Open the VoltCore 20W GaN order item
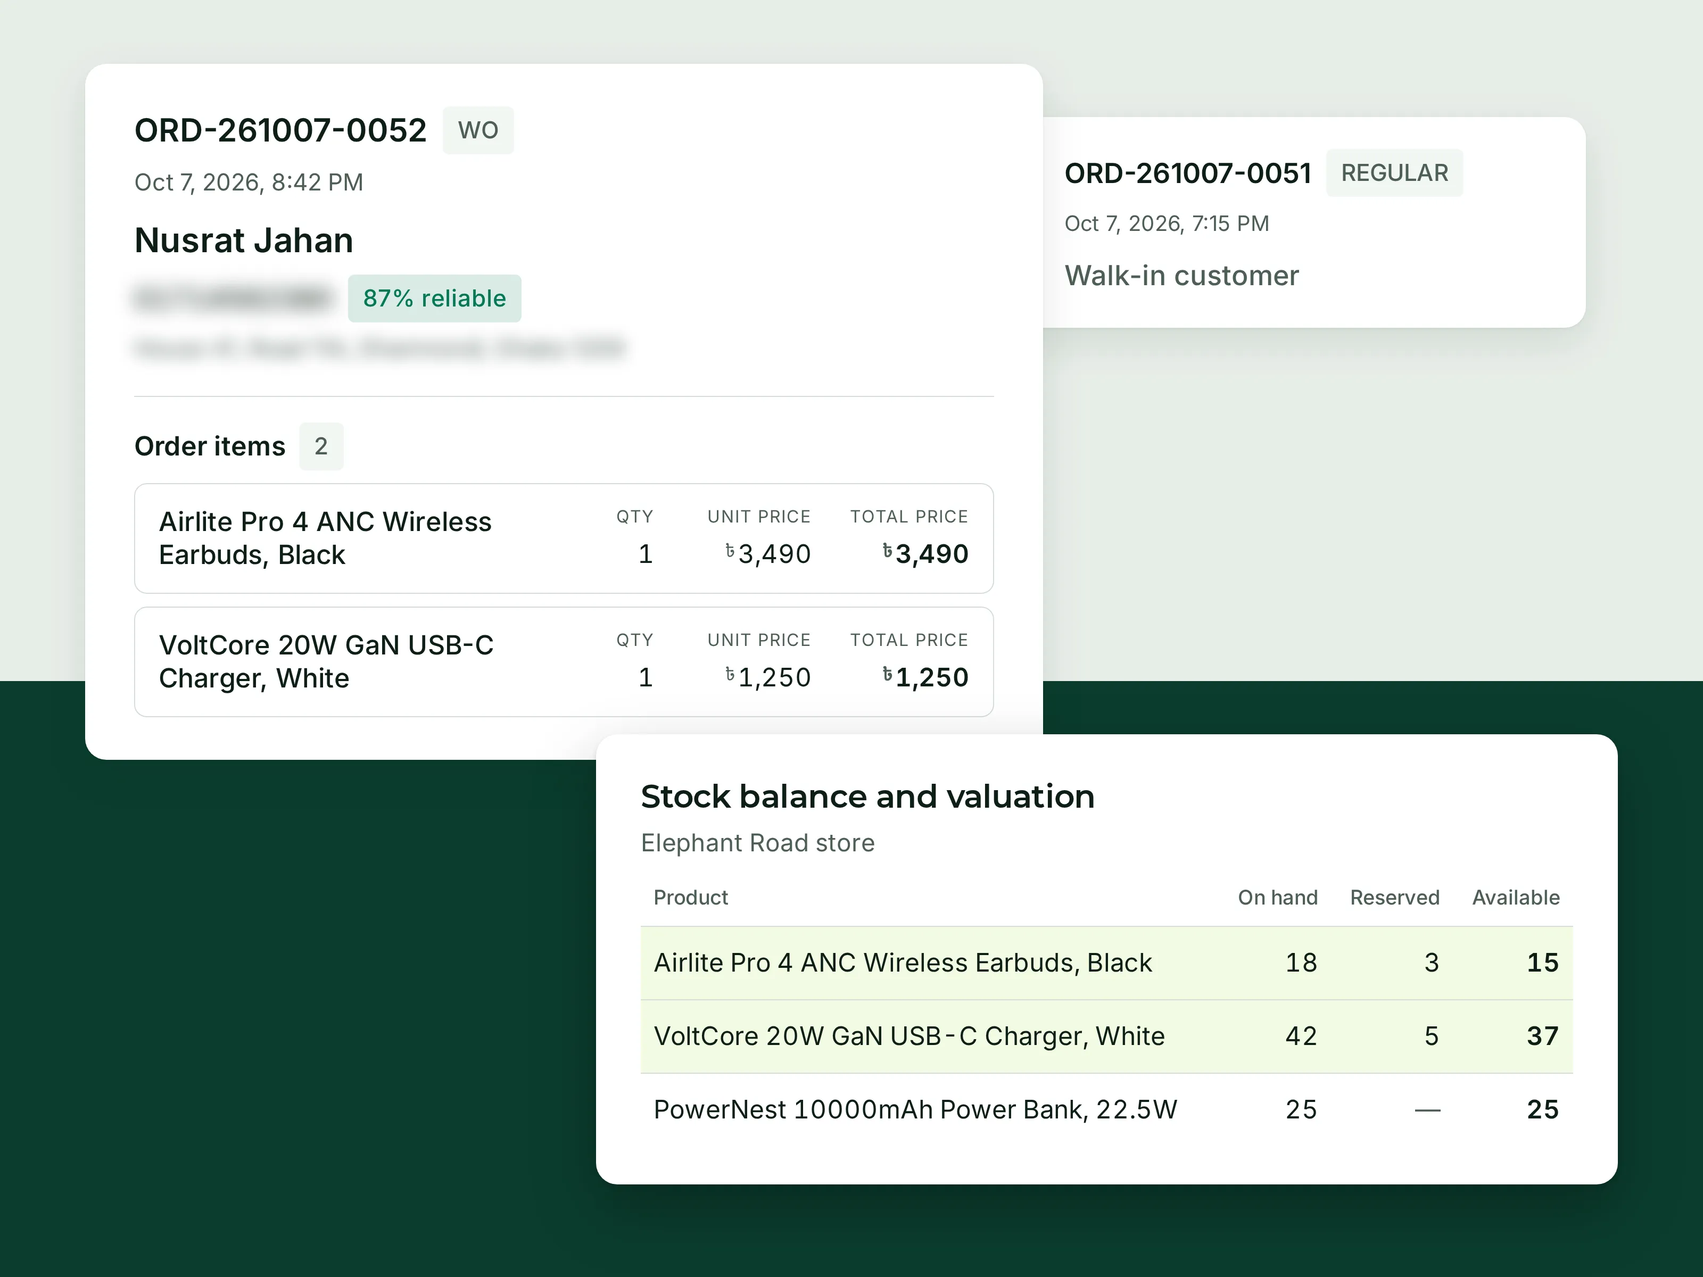The image size is (1703, 1277). click(x=564, y=662)
